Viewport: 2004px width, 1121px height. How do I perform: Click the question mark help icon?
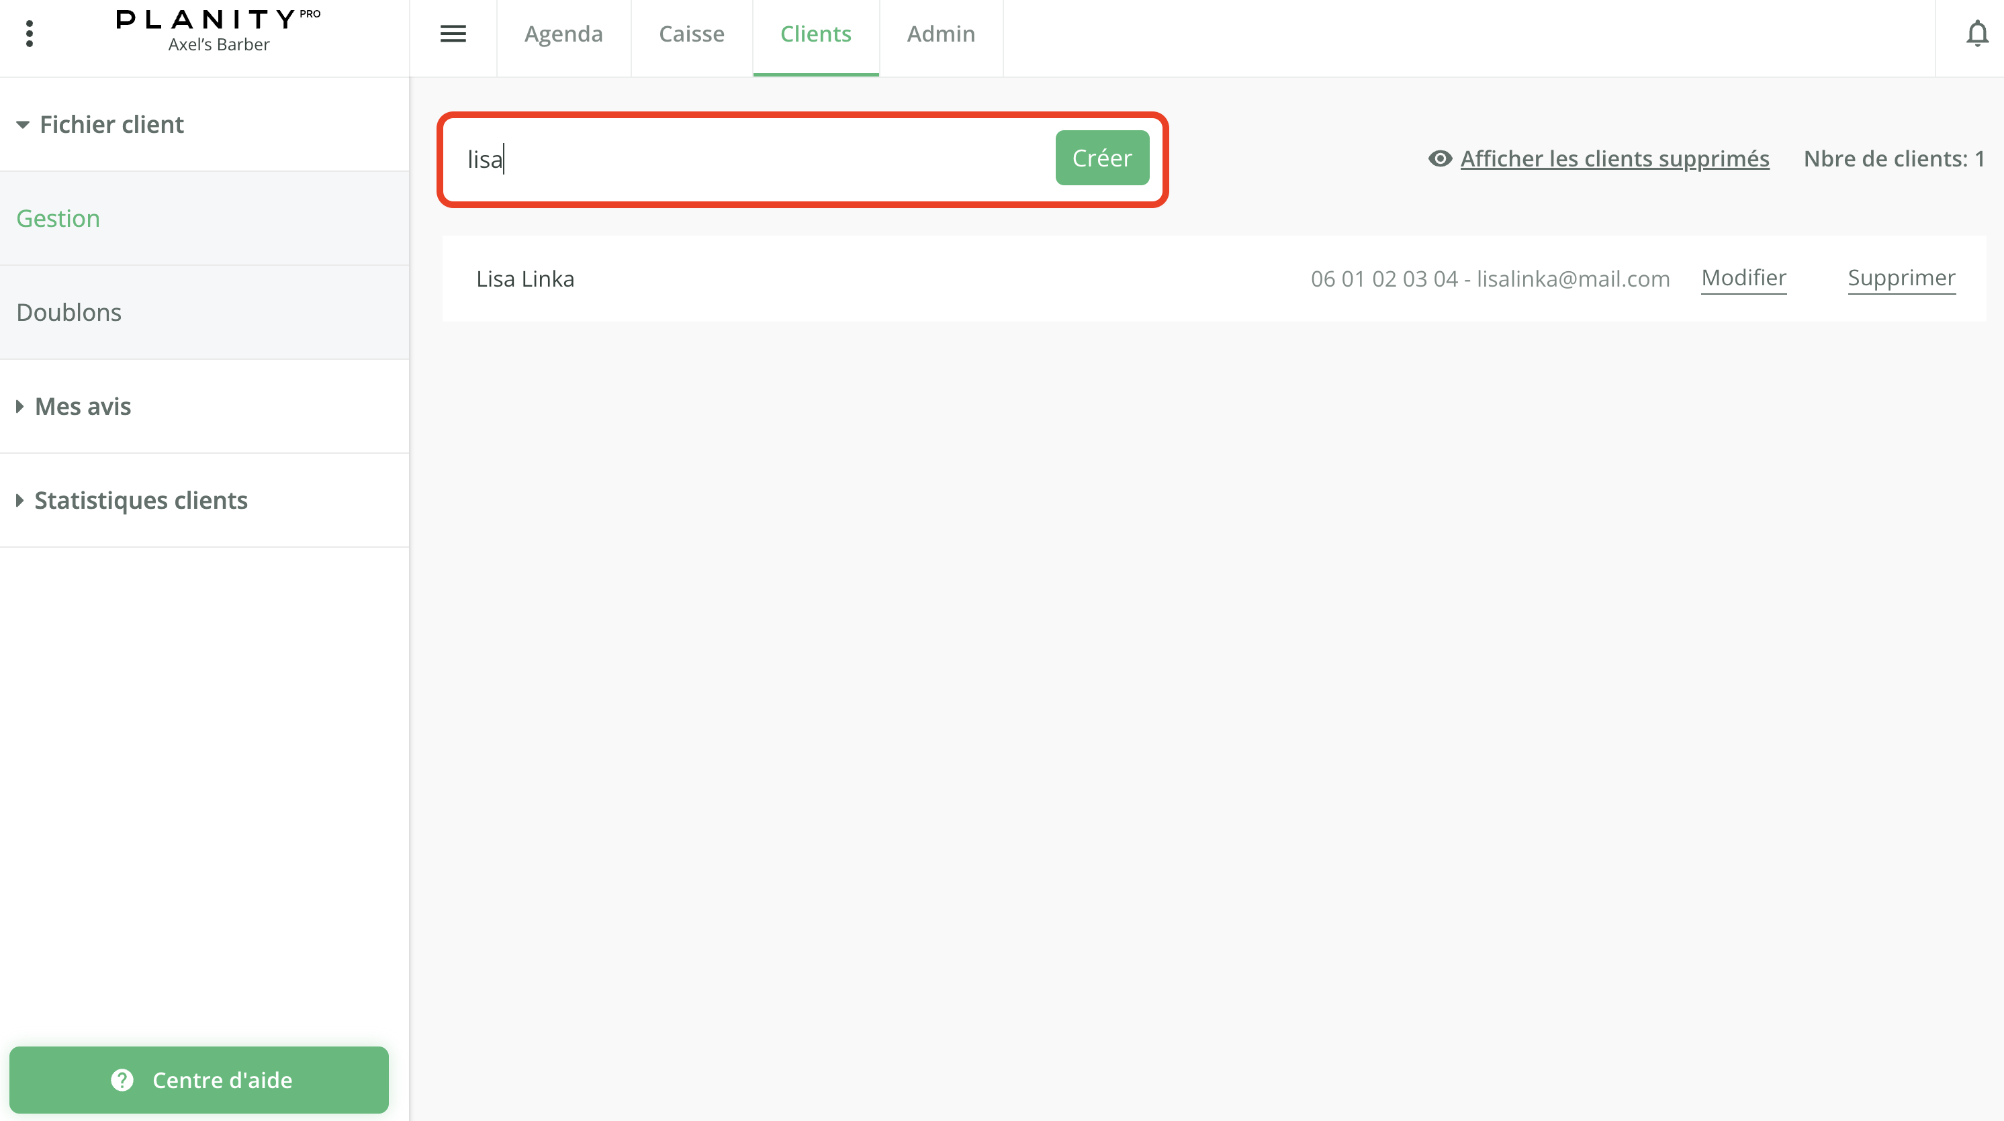coord(122,1080)
